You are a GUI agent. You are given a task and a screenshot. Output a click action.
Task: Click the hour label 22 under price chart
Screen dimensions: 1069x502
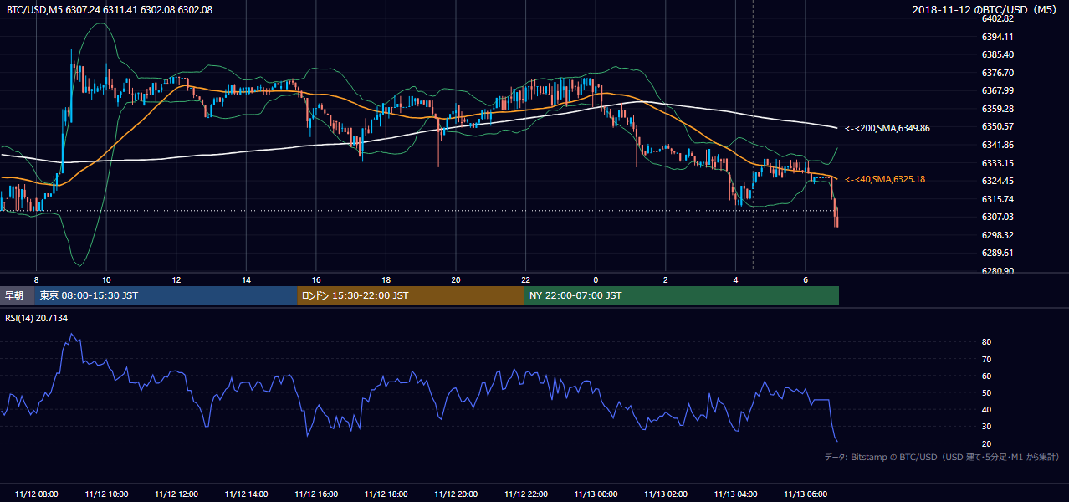pos(525,279)
